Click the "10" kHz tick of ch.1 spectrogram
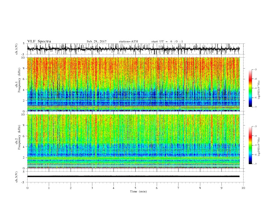The image size is (274, 211). (x=24, y=58)
